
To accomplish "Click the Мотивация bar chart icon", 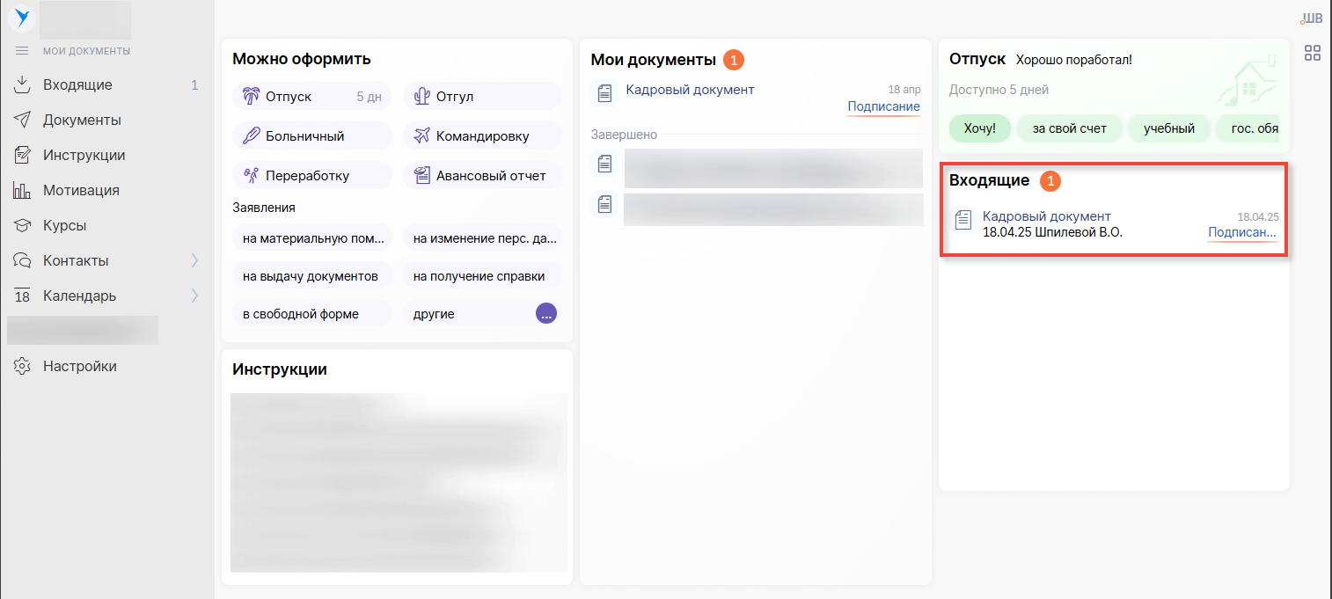I will coord(23,190).
